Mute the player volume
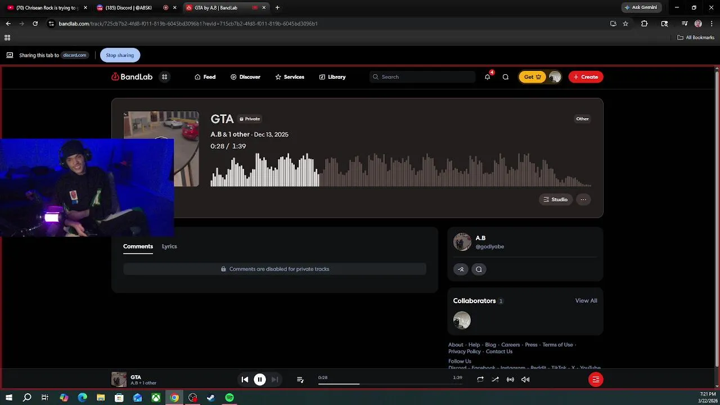The height and width of the screenshot is (405, 720). (x=525, y=380)
